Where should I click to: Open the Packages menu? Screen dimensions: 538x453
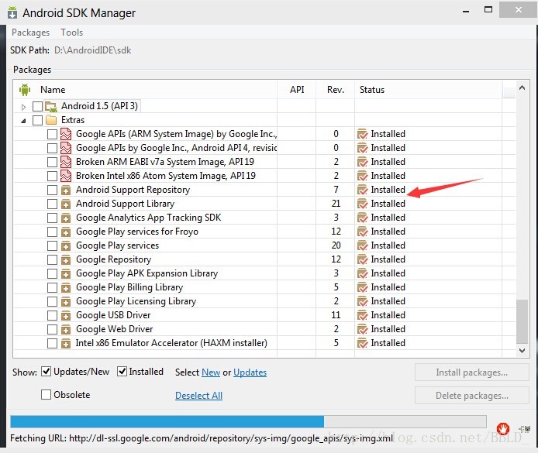(30, 33)
